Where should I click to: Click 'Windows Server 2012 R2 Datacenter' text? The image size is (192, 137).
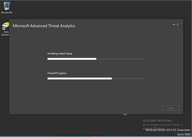(x=168, y=130)
